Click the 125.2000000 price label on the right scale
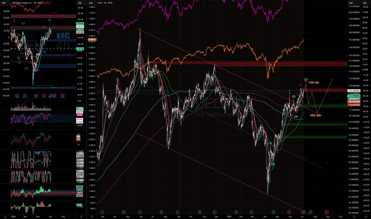 (x=354, y=91)
